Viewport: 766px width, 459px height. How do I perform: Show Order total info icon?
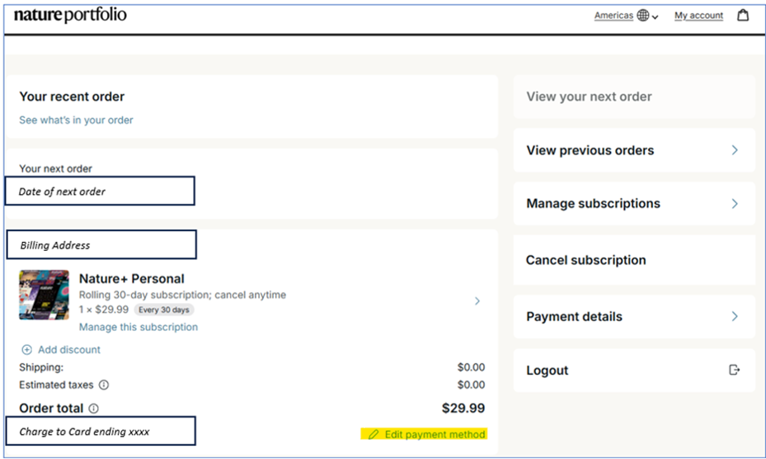click(x=93, y=408)
